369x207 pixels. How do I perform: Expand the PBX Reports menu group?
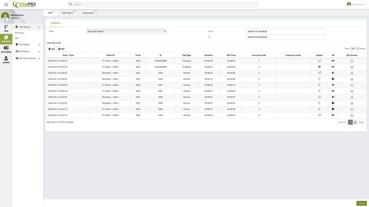pos(28,44)
